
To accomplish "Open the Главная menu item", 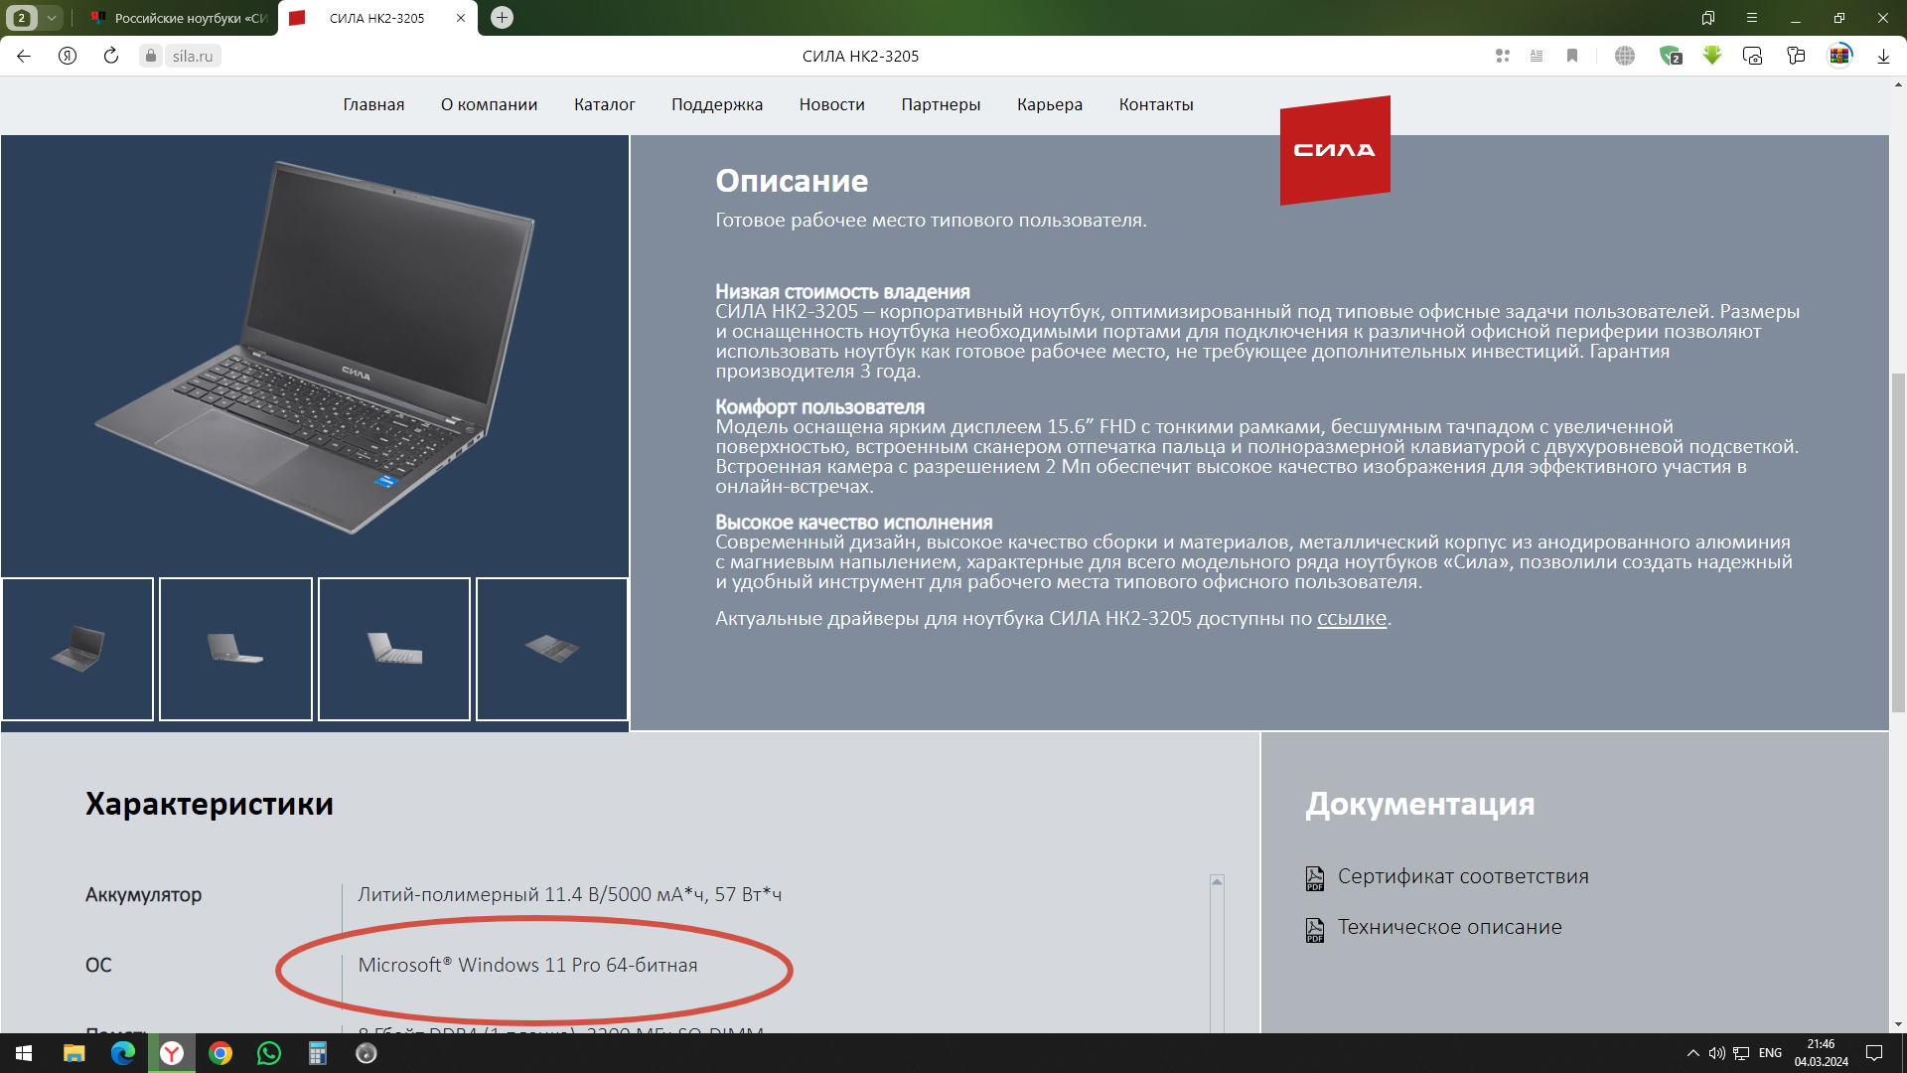I will [373, 104].
